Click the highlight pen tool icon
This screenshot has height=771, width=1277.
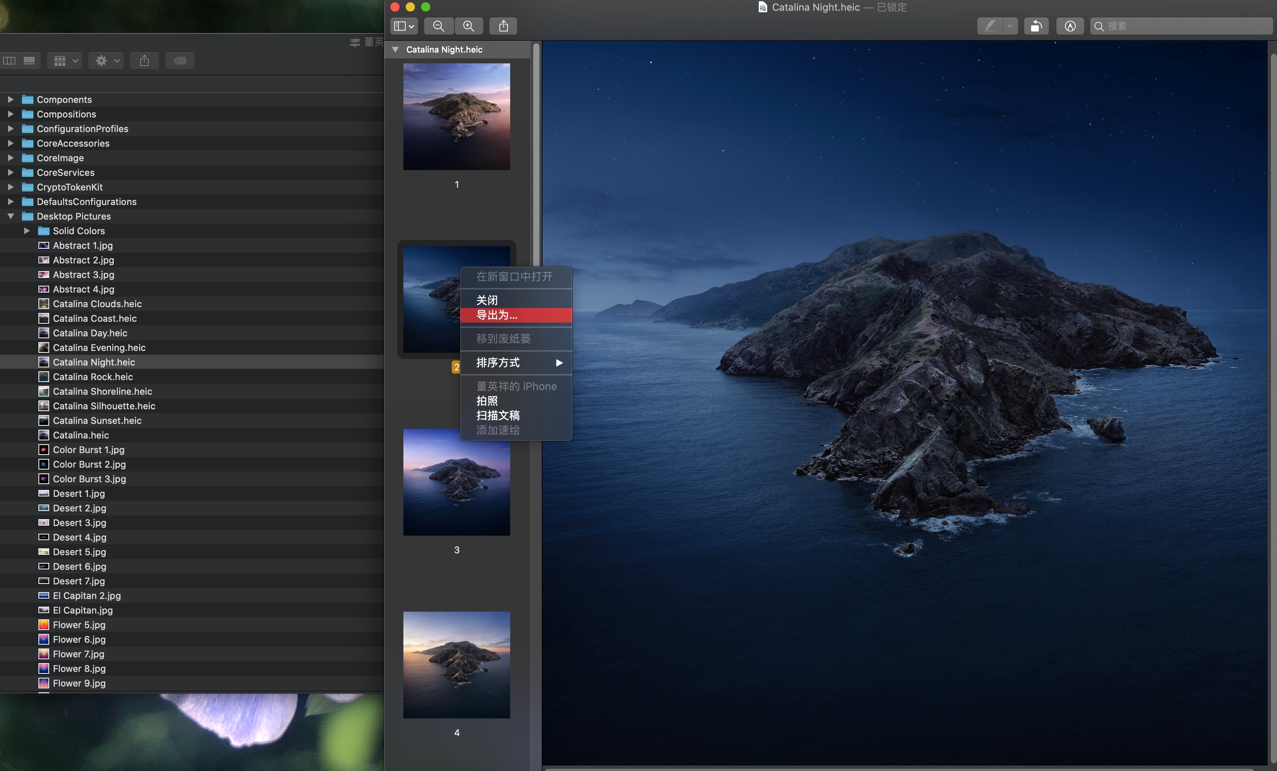click(990, 26)
